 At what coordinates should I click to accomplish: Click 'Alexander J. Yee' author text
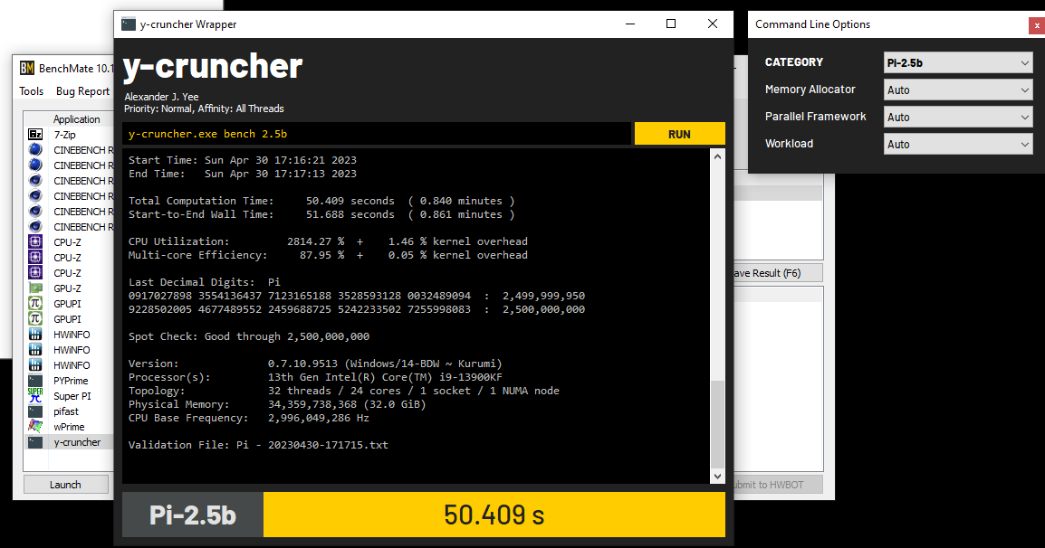coord(161,97)
